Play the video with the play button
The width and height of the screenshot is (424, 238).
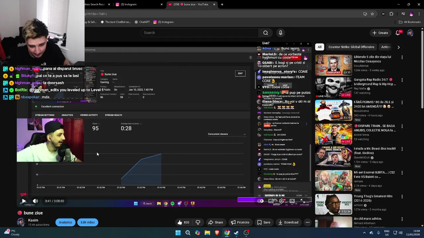(24, 201)
